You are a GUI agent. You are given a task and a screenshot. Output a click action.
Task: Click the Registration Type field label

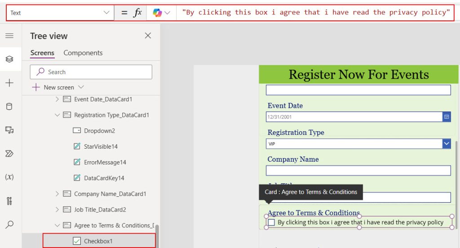(x=296, y=133)
